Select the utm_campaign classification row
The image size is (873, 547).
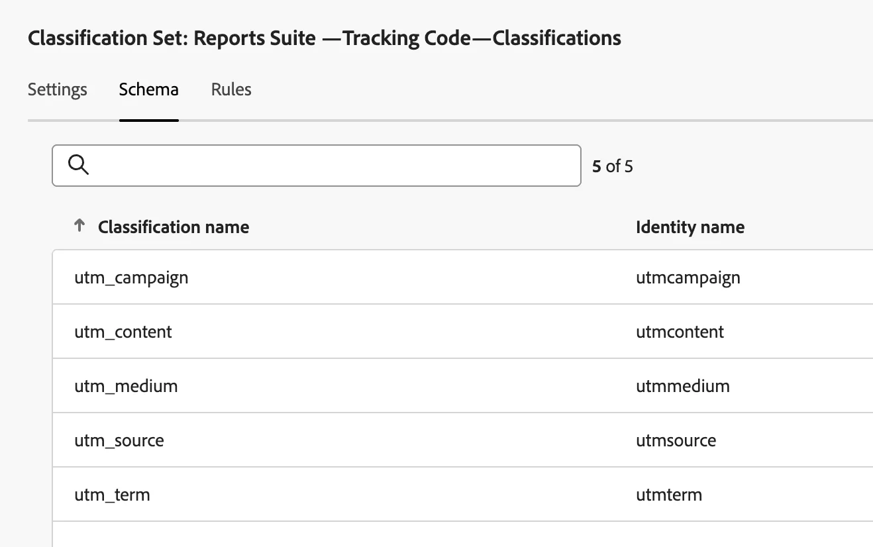pyautogui.click(x=131, y=277)
